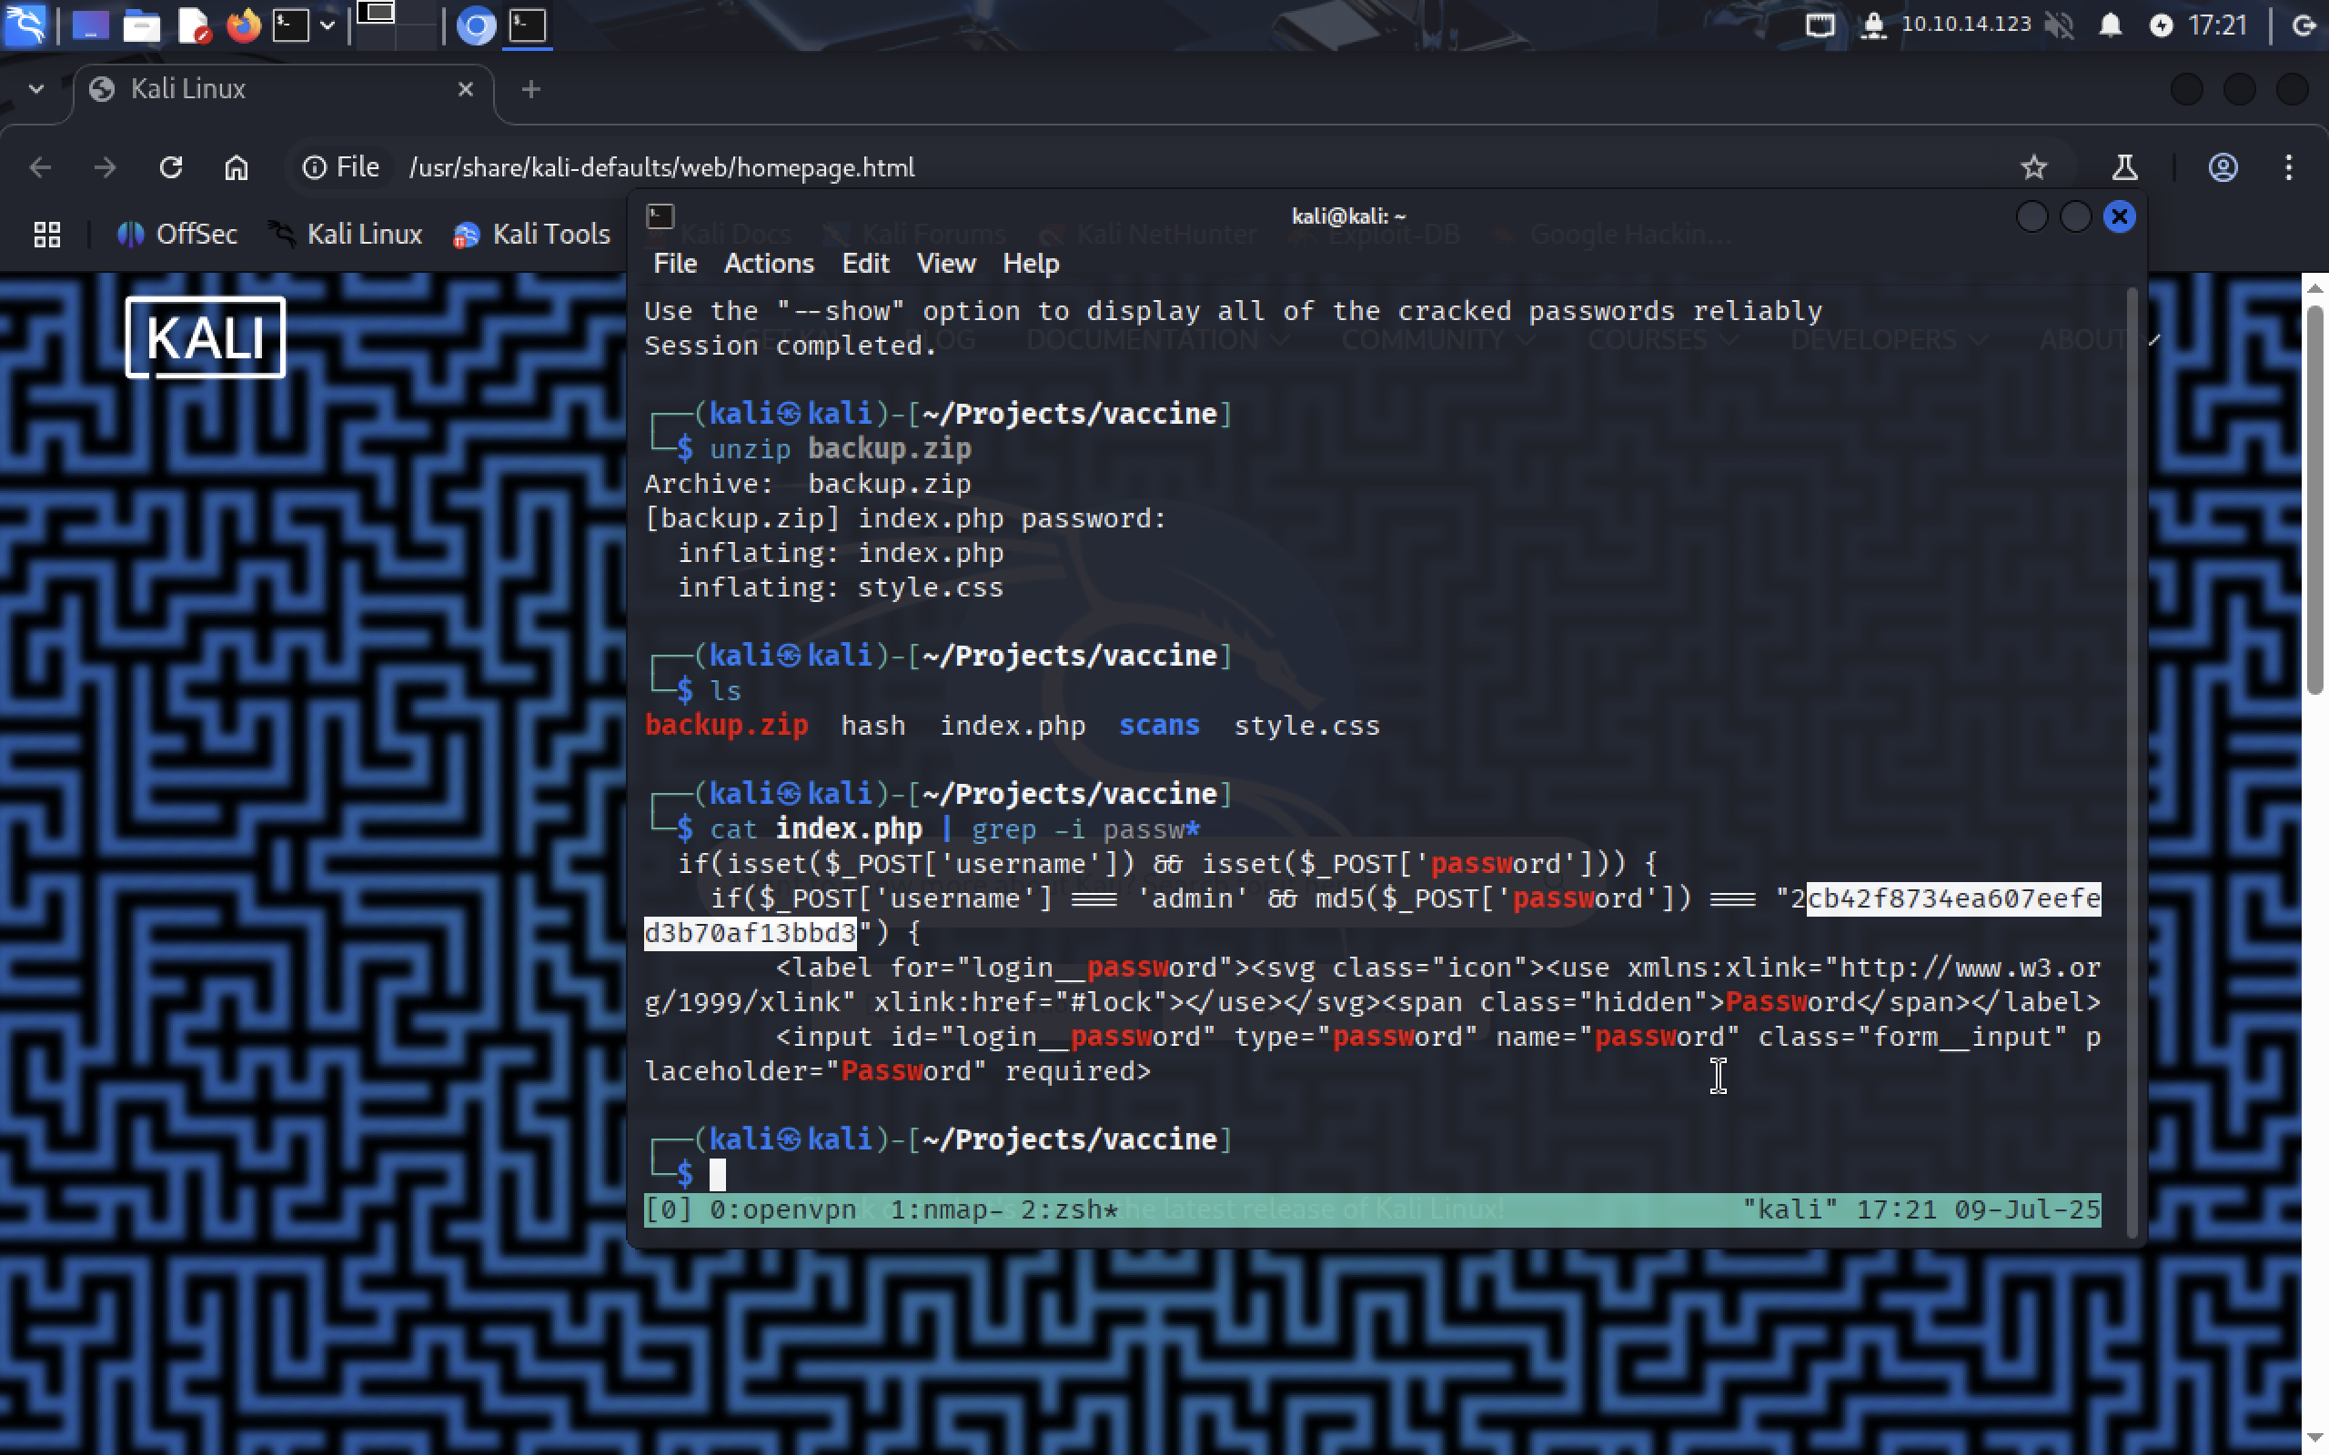
Task: Open the browser labs flask icon
Action: point(2125,167)
